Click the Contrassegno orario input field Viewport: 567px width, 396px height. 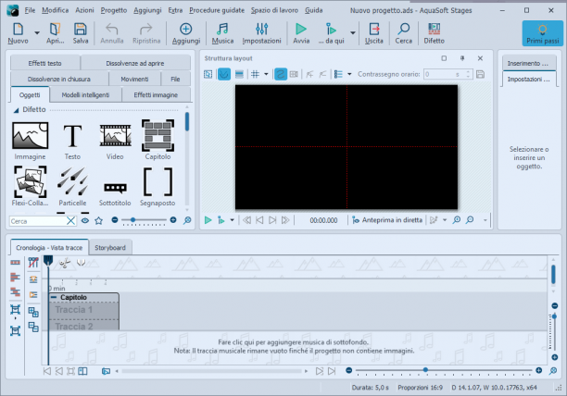click(x=448, y=74)
